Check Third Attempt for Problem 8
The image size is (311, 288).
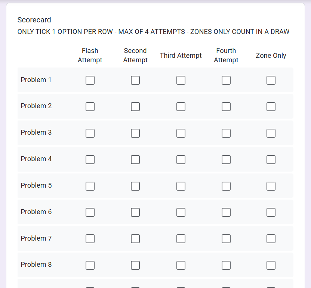point(181,265)
